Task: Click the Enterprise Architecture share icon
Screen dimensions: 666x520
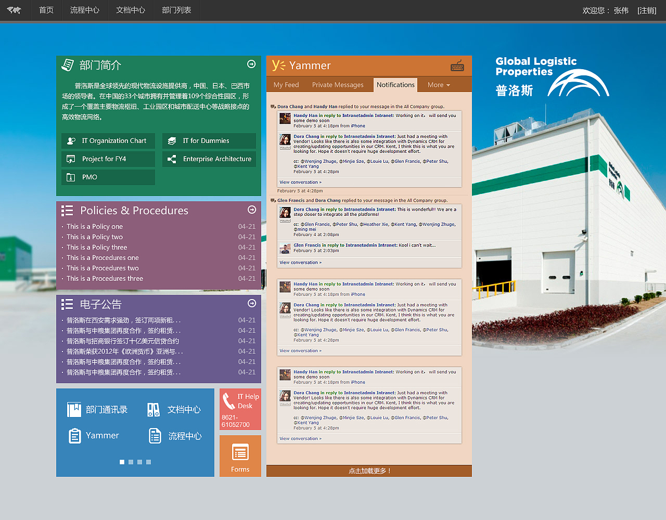Action: tap(172, 159)
